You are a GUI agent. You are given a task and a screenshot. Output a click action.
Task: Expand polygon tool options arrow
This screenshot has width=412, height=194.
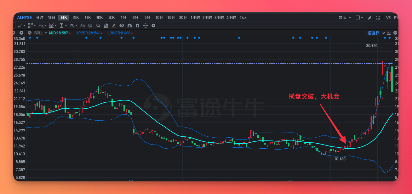point(35,26)
